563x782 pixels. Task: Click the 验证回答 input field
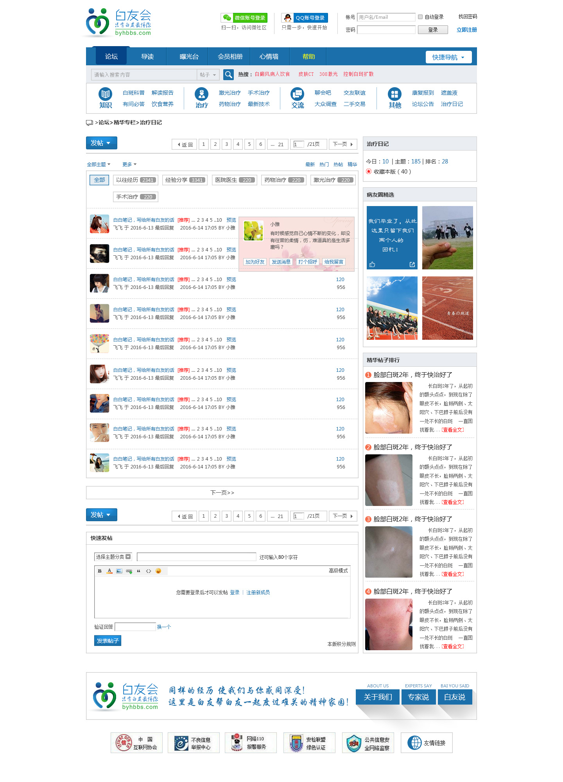pos(135,627)
